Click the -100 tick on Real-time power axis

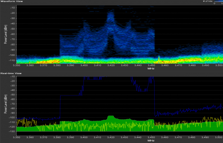click(12, 118)
